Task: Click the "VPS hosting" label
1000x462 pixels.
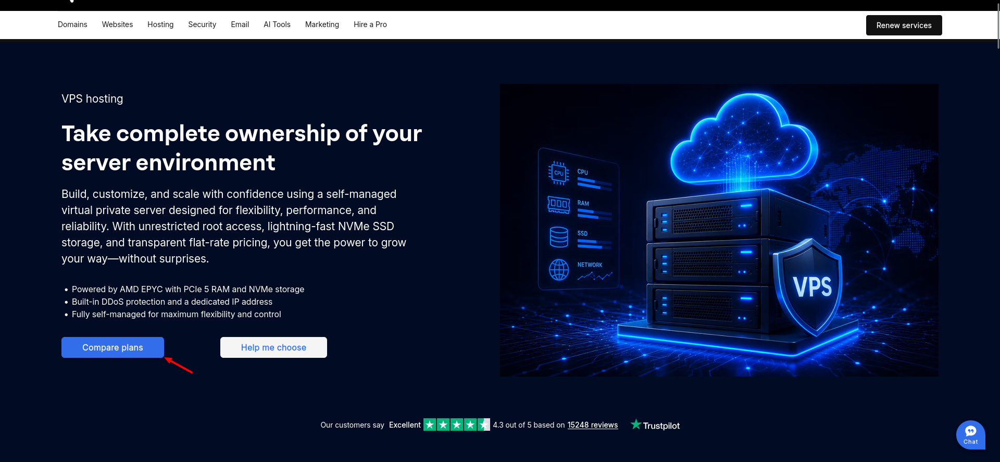Action: pyautogui.click(x=92, y=98)
